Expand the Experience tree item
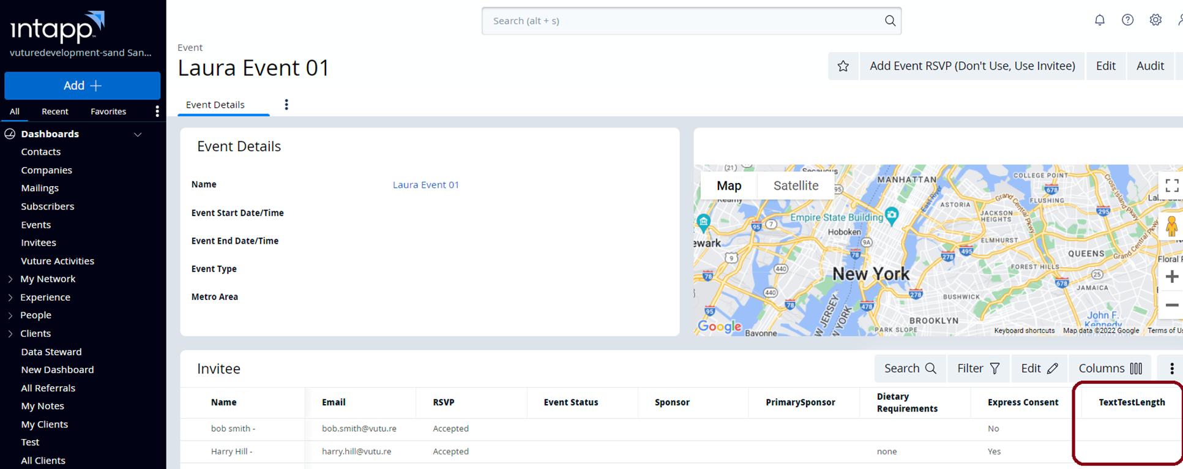The width and height of the screenshot is (1183, 469). (10, 298)
